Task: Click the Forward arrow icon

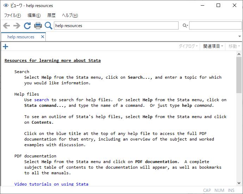Action: [x=17, y=26]
